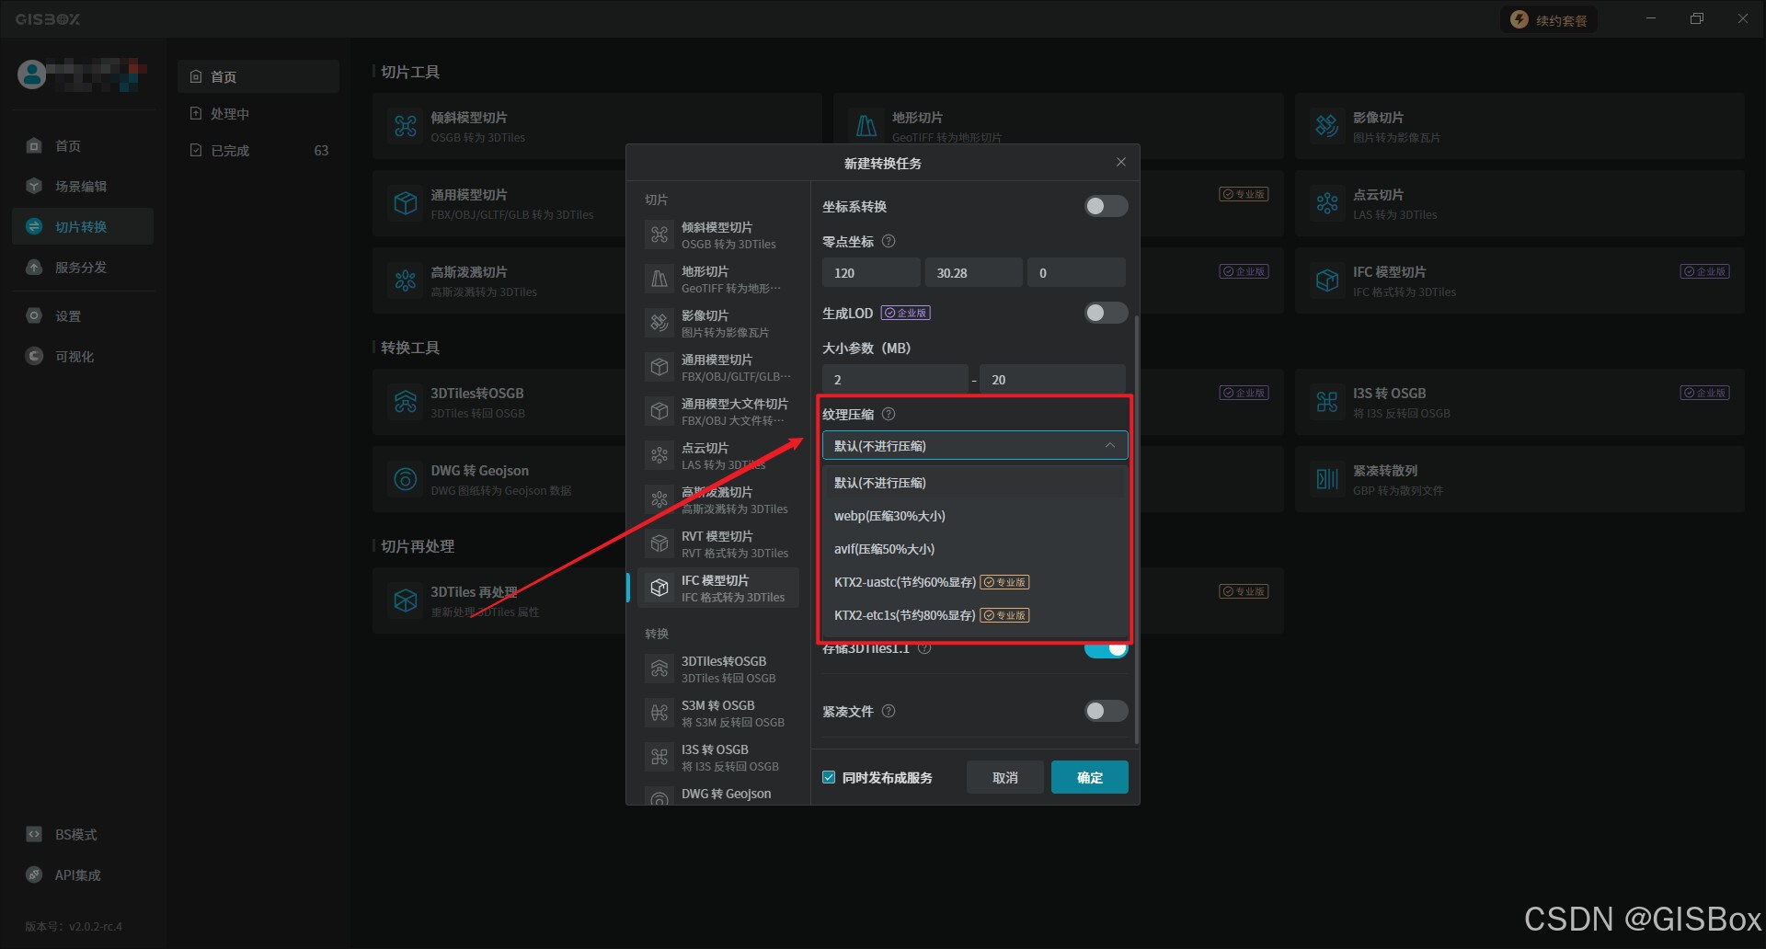1766x949 pixels.
Task: Select I3S 转 OSGB in dialog list
Action: [x=718, y=758]
